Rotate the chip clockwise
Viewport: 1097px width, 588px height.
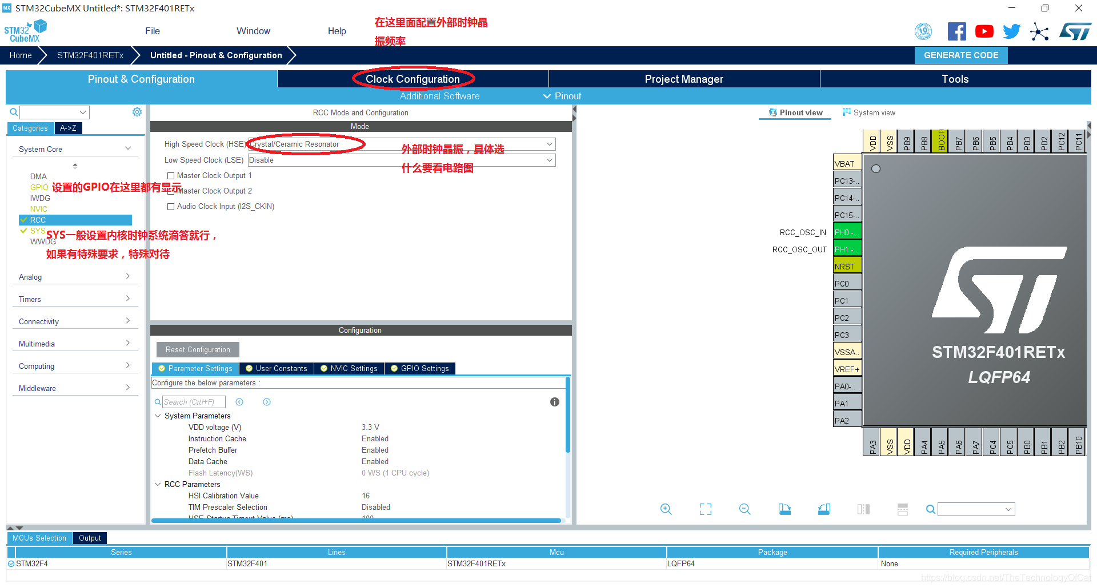click(784, 509)
